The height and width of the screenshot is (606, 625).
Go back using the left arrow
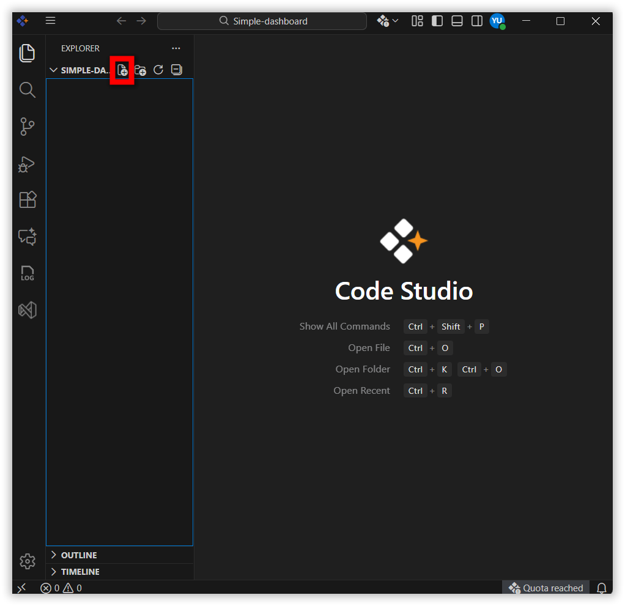click(121, 21)
